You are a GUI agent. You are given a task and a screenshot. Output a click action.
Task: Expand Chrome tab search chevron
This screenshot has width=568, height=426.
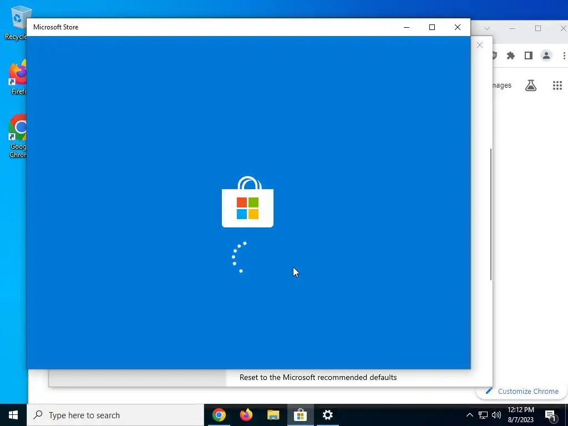487,28
